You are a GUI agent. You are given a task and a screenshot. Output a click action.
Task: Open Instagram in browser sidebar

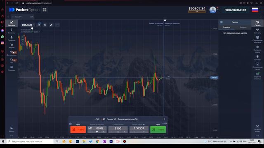2,43
